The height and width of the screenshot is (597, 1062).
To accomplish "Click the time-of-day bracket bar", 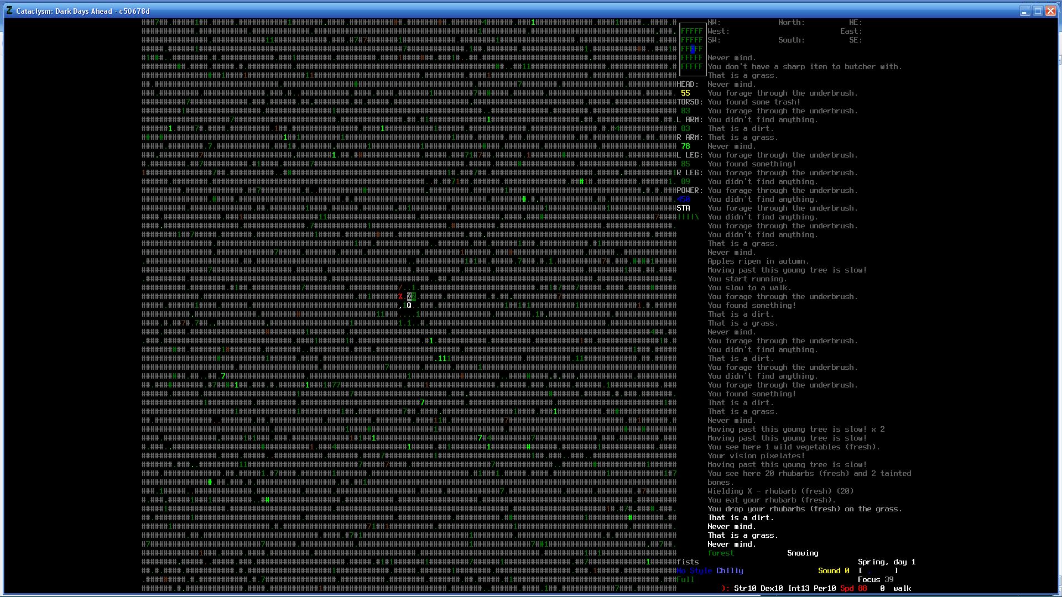I will [x=878, y=571].
